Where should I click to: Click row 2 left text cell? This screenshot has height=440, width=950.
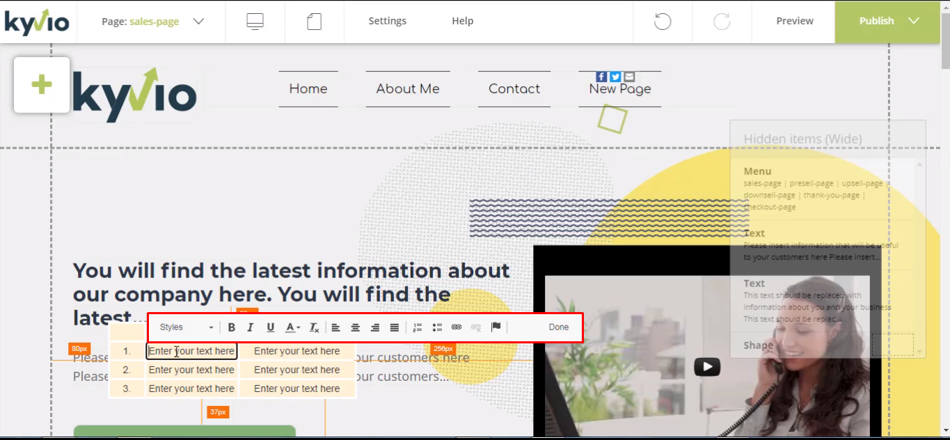191,370
